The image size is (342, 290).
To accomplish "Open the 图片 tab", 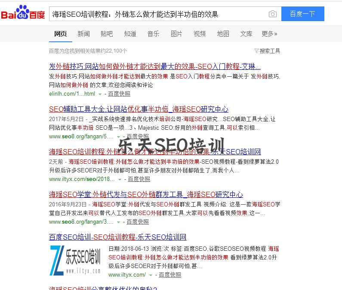I will coord(176,34).
